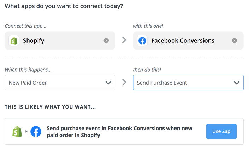The width and height of the screenshot is (249, 151).
Task: Click the Facebook Conversions app name field
Action: pyautogui.click(x=188, y=41)
